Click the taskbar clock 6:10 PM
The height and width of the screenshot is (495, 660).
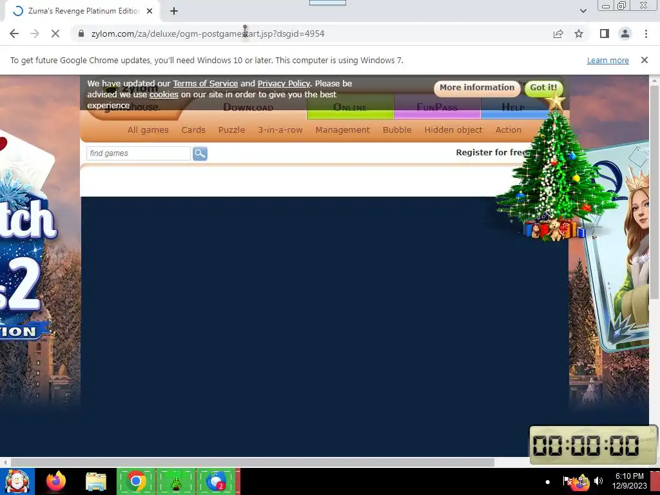pos(629,481)
